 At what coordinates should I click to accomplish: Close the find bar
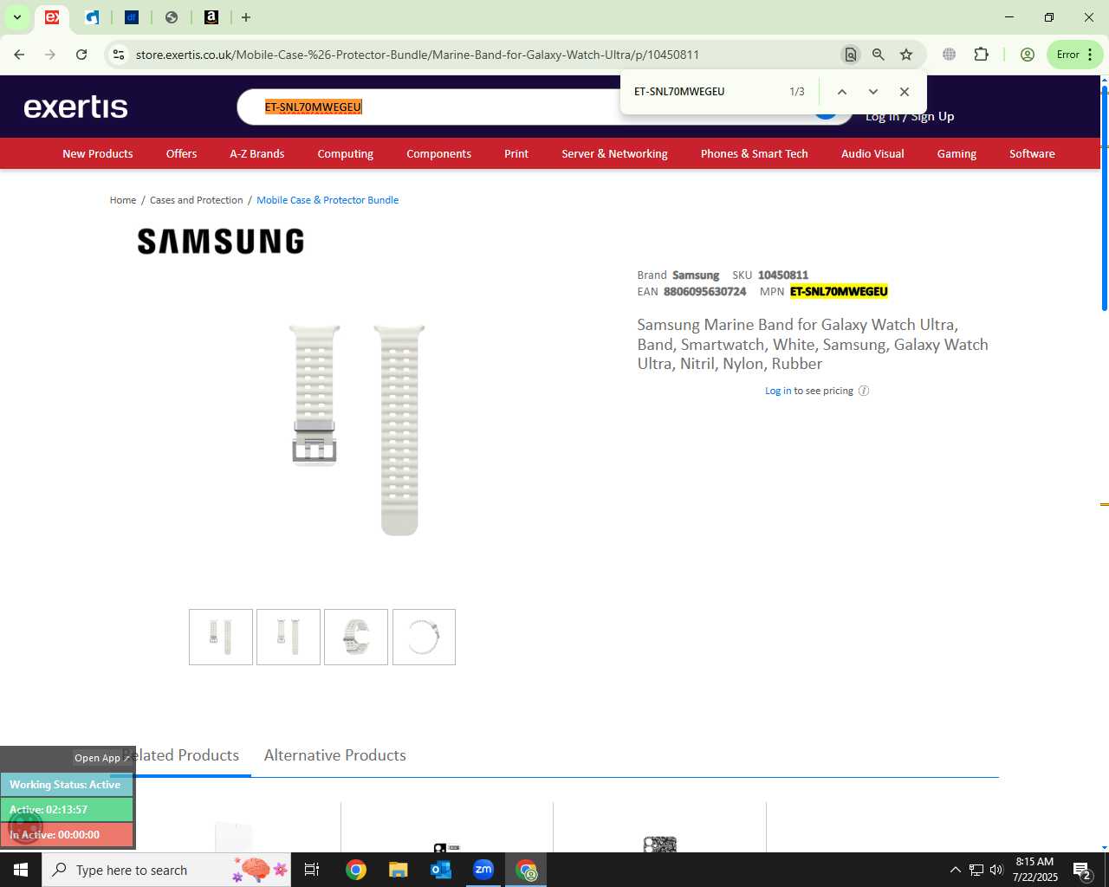pos(905,92)
